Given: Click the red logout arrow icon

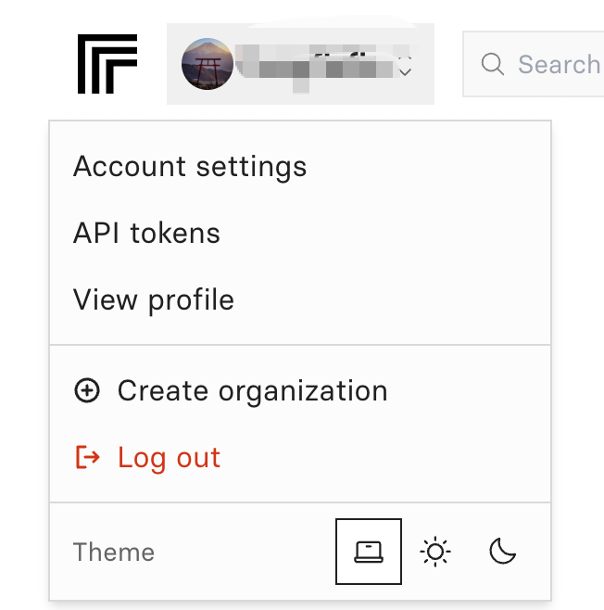Looking at the screenshot, I should pyautogui.click(x=87, y=458).
